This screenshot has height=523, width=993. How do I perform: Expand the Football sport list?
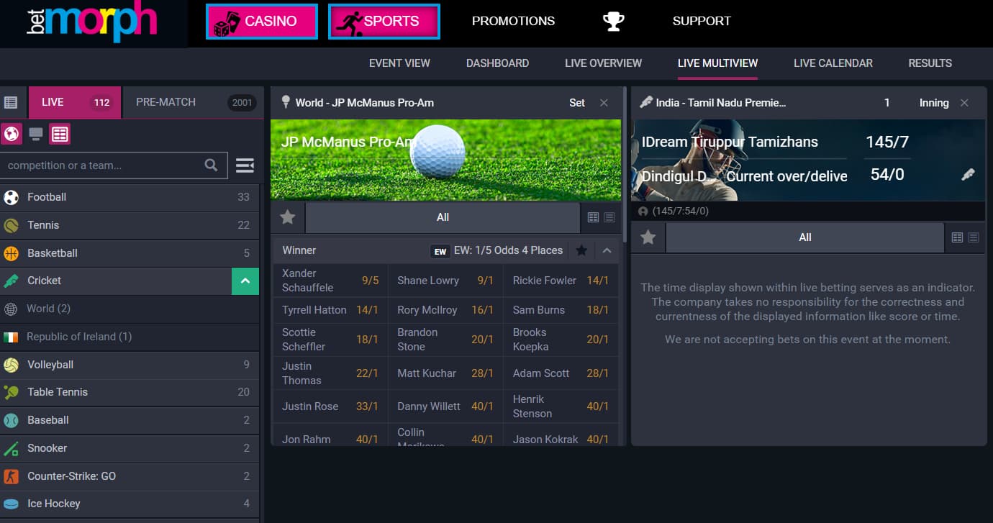[x=130, y=197]
